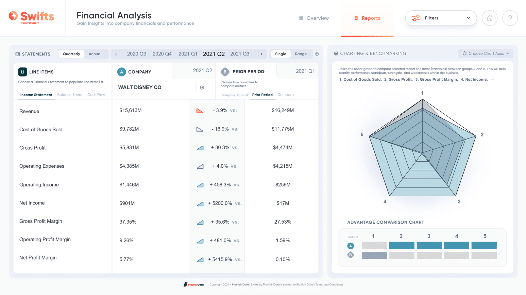Click the Net Profit Margin trend icon
This screenshot has width=526, height=295.
200,260
